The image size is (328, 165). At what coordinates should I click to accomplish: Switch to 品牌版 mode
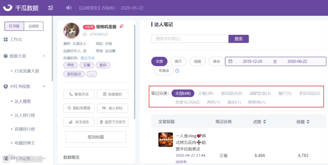pos(34,26)
